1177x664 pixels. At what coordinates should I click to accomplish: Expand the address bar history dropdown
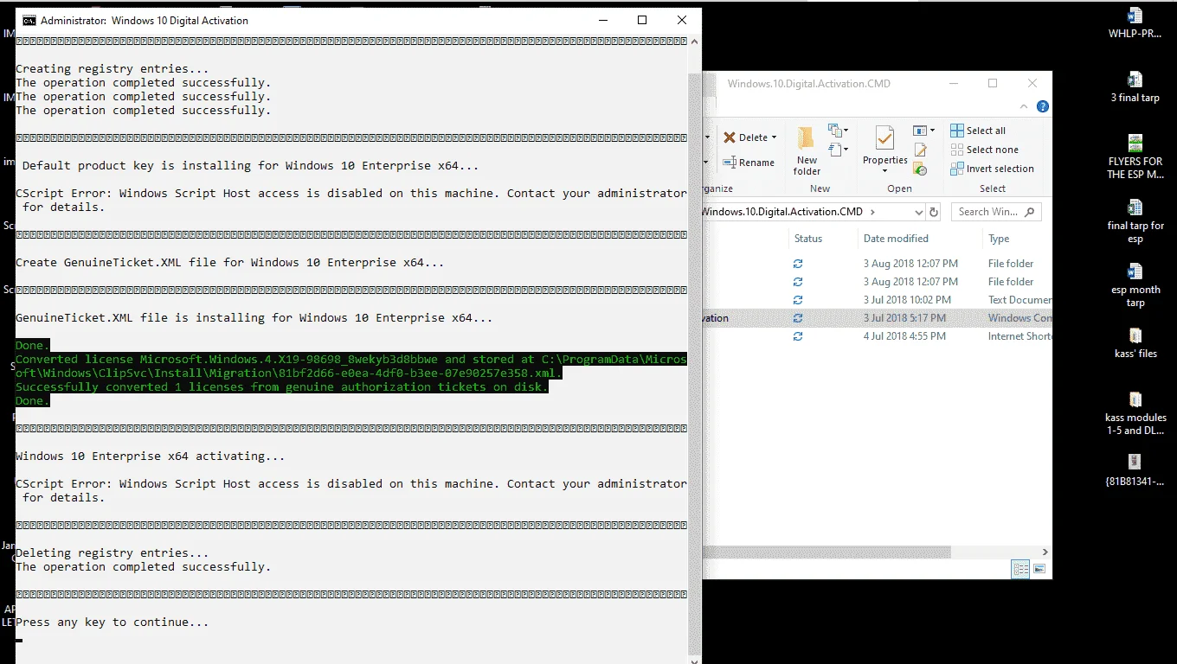(918, 212)
